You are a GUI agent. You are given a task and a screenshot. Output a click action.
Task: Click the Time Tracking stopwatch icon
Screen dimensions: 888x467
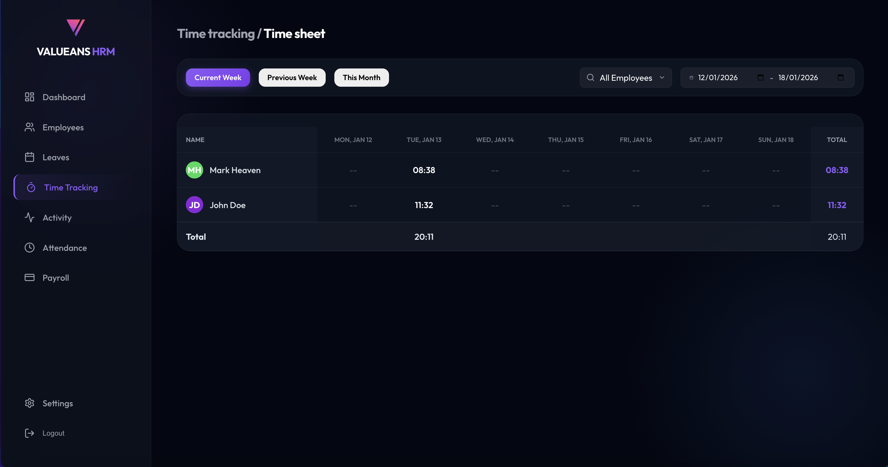click(x=31, y=187)
